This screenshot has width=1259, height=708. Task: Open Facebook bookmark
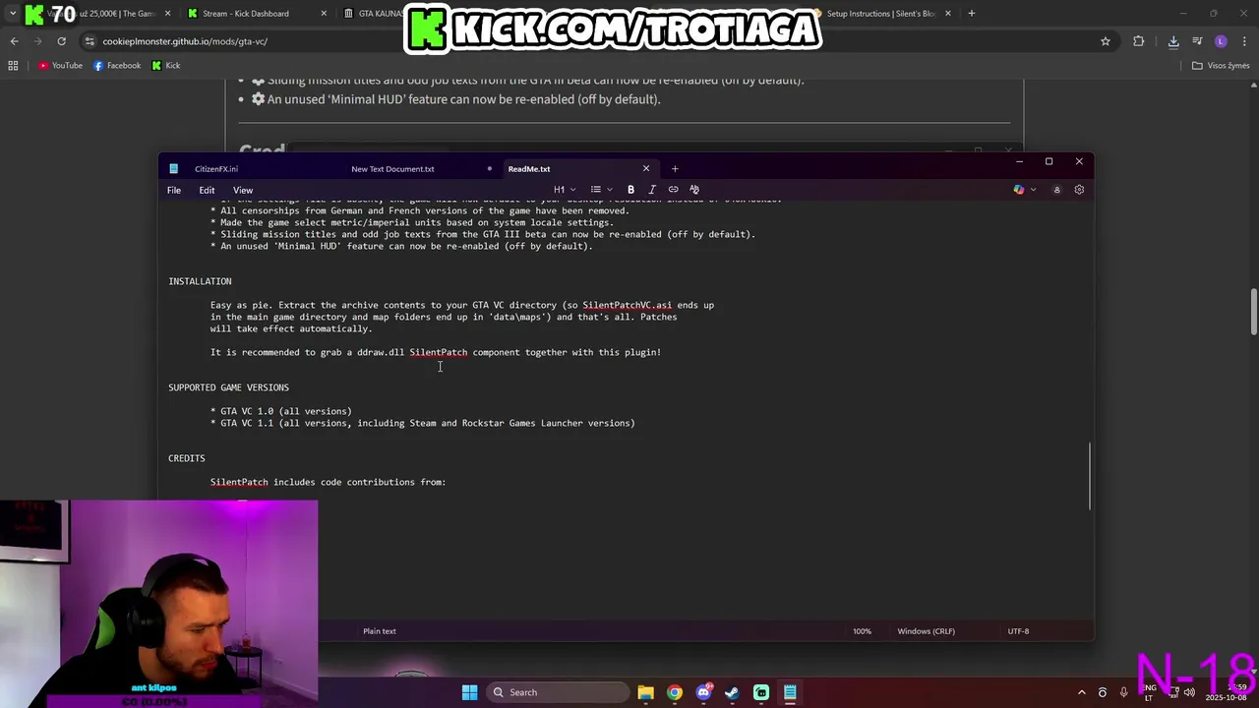pyautogui.click(x=117, y=66)
